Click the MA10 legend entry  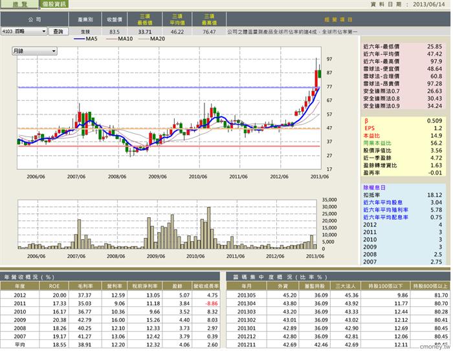coord(119,39)
